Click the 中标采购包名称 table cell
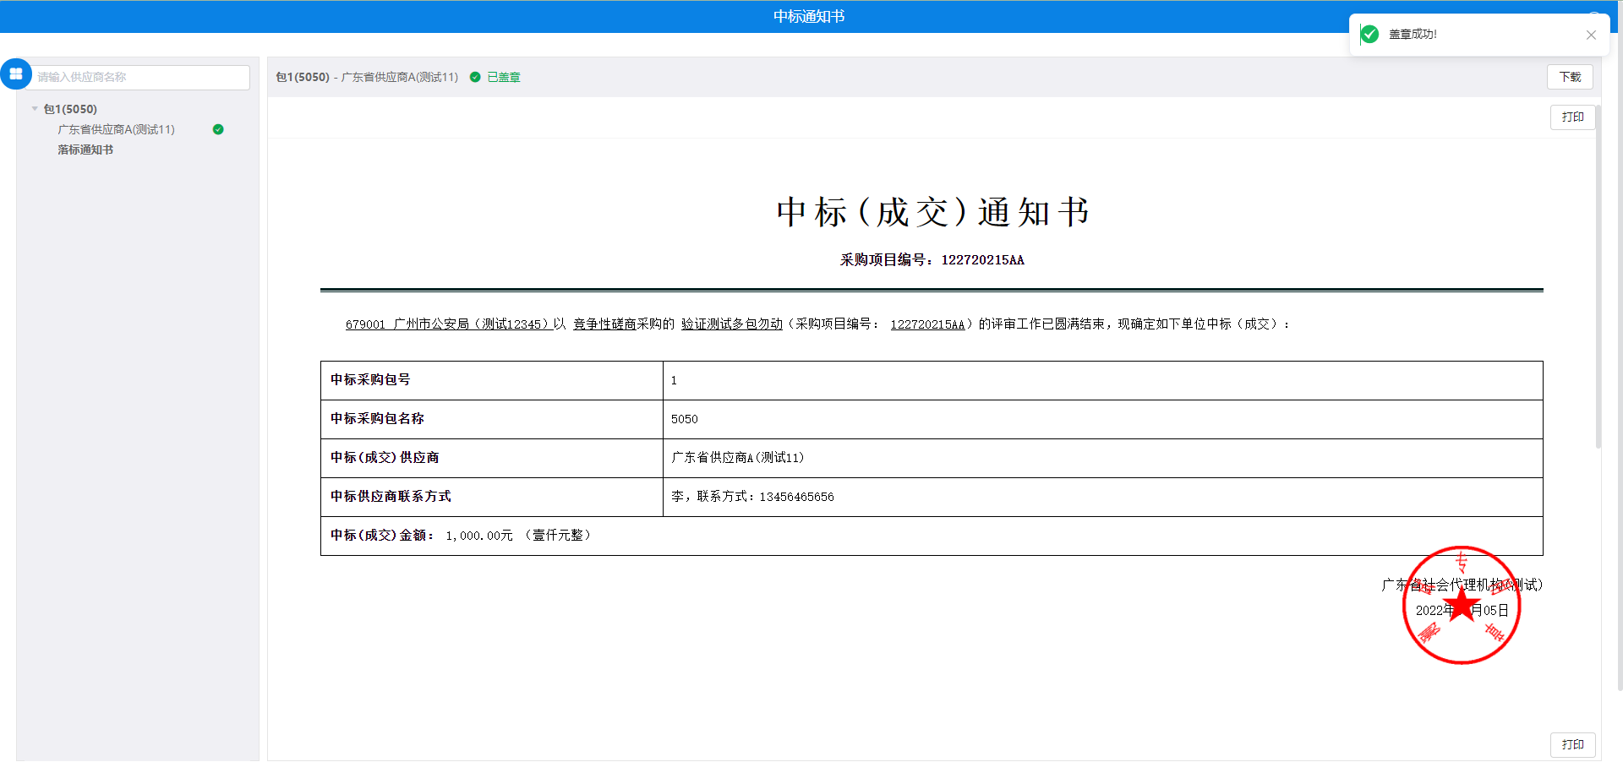1623x762 pixels. (492, 419)
